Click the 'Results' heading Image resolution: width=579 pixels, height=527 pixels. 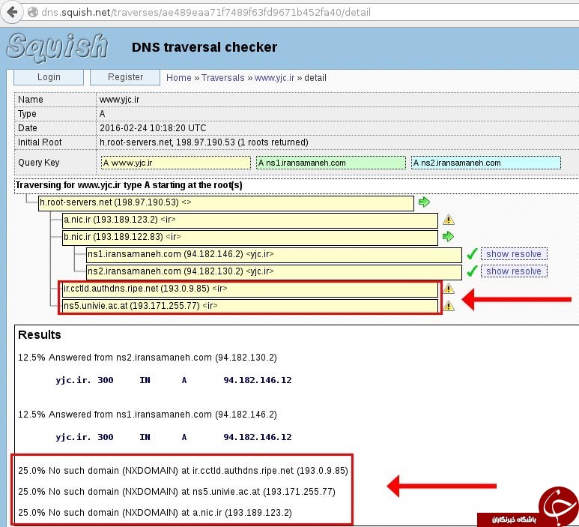point(40,334)
